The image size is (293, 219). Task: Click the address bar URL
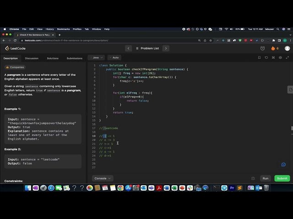pyautogui.click(x=66, y=41)
